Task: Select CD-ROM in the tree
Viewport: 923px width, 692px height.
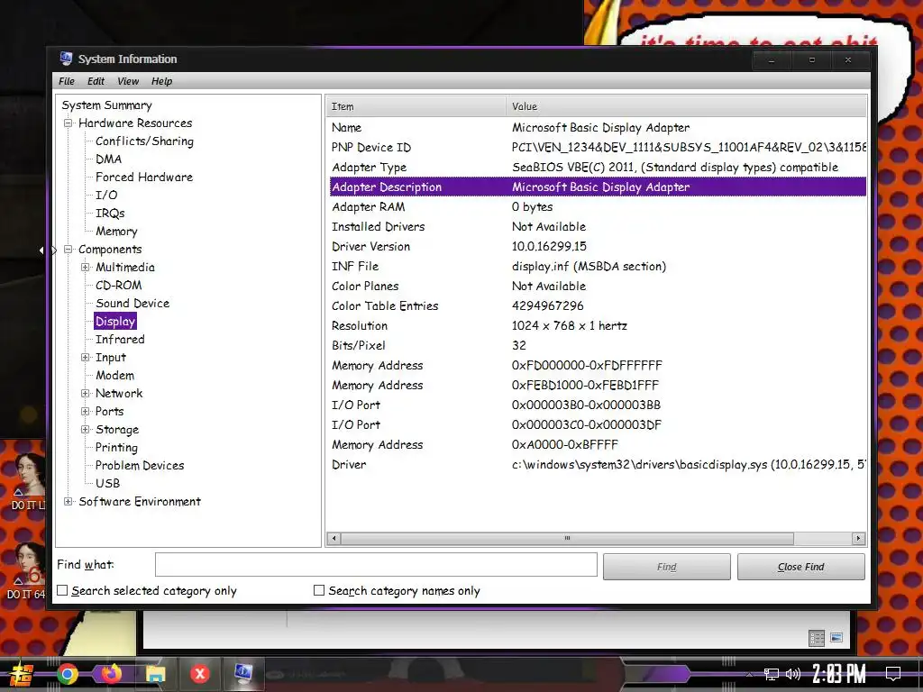Action: (118, 286)
